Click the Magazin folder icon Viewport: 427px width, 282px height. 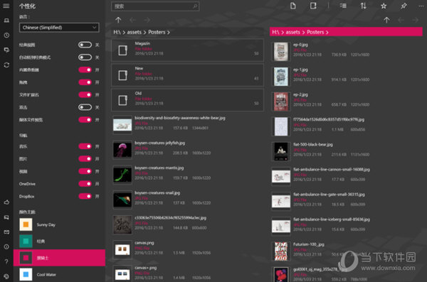click(x=122, y=50)
